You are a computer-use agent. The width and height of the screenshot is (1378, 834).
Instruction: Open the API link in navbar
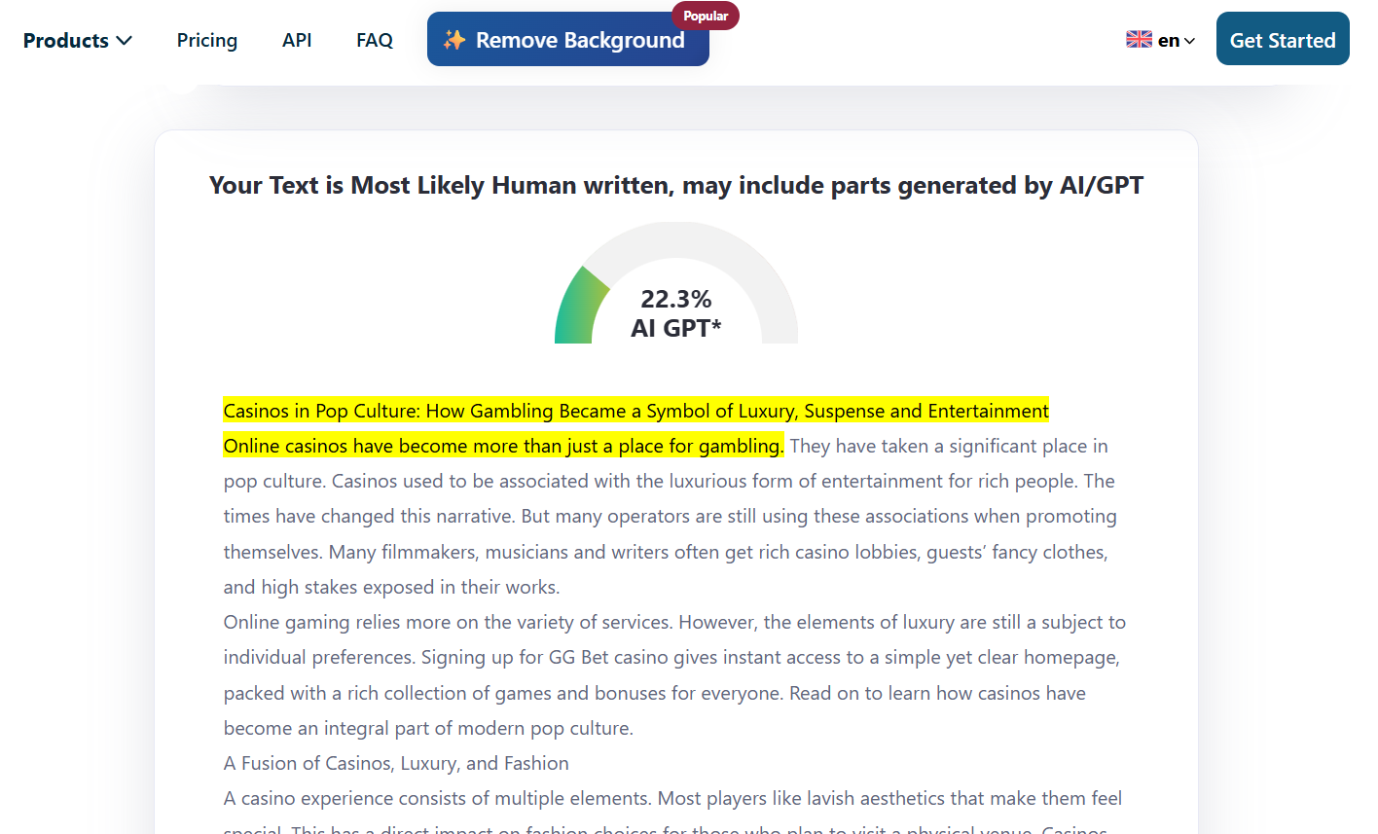coord(297,40)
